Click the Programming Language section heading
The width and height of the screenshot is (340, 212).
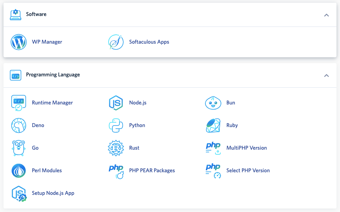click(53, 75)
